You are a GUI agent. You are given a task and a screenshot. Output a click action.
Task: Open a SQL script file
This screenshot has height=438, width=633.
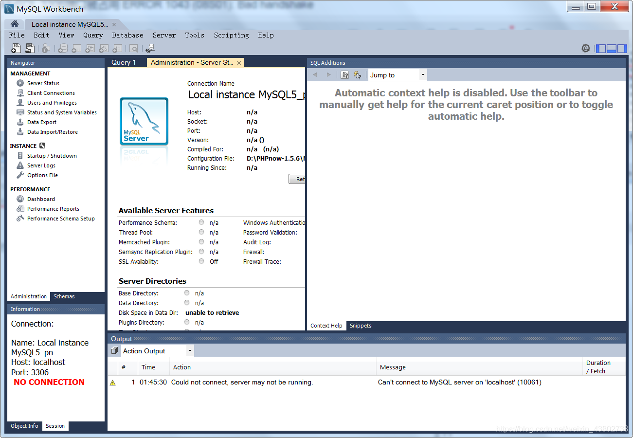(29, 48)
